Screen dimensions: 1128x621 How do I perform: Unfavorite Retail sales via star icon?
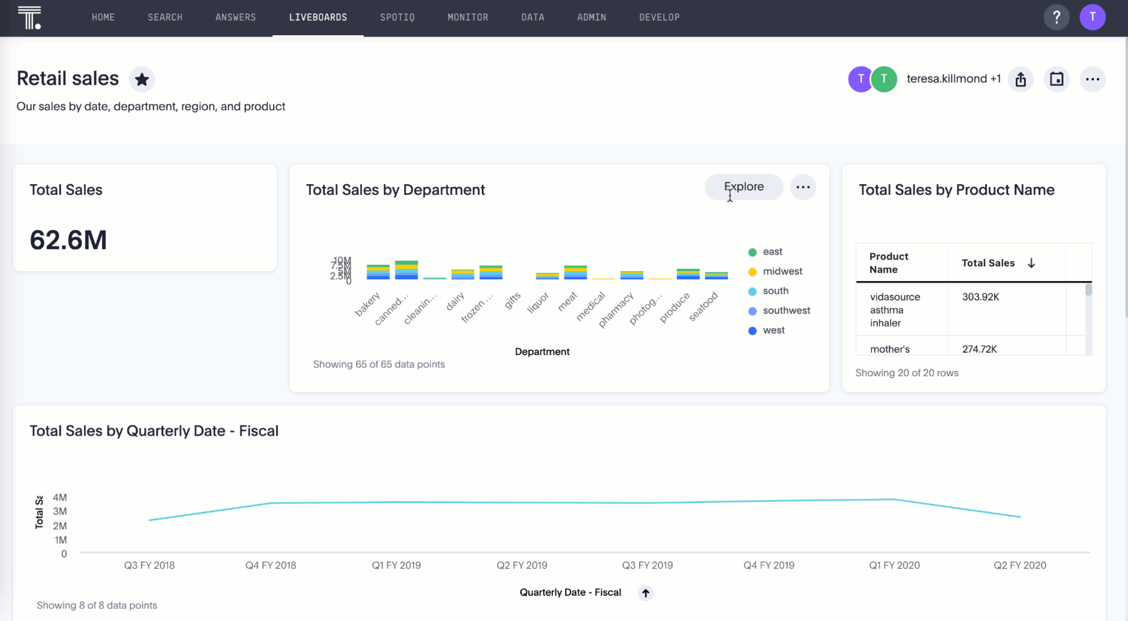click(142, 79)
